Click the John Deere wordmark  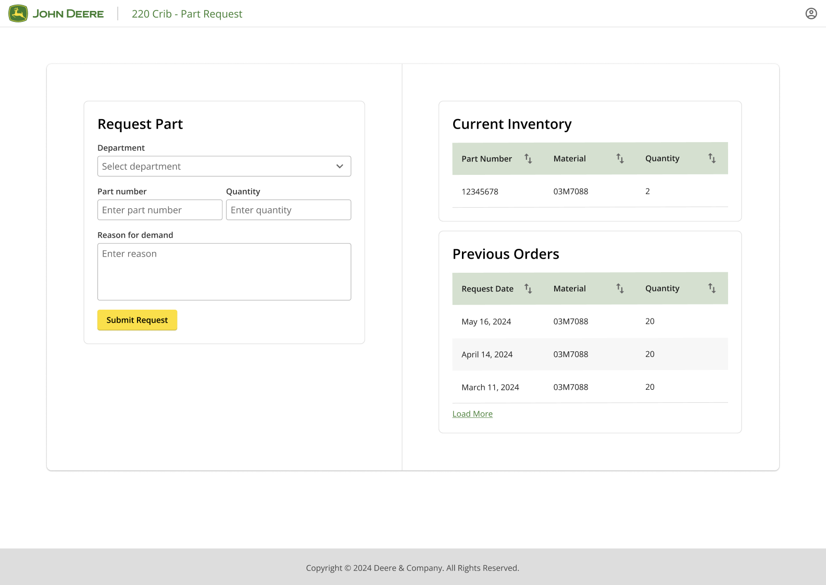[x=68, y=14]
